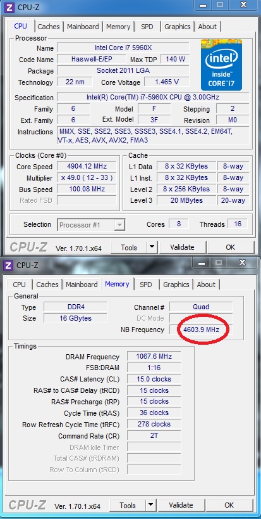Click memory size value 16 GBytes
This screenshot has height=519, width=261.
click(76, 318)
